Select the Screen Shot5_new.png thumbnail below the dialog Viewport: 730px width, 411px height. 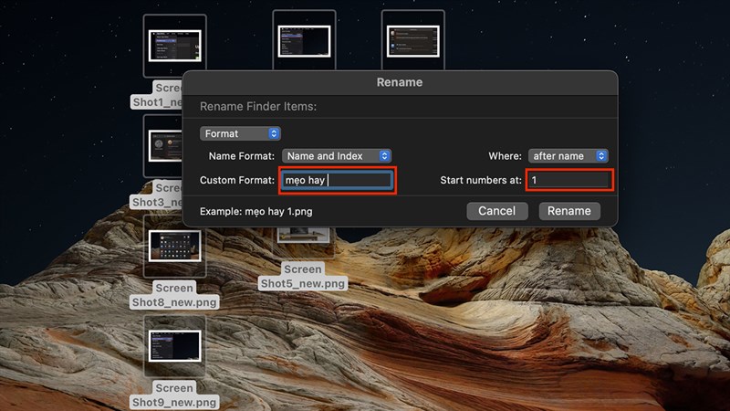pyautogui.click(x=303, y=238)
